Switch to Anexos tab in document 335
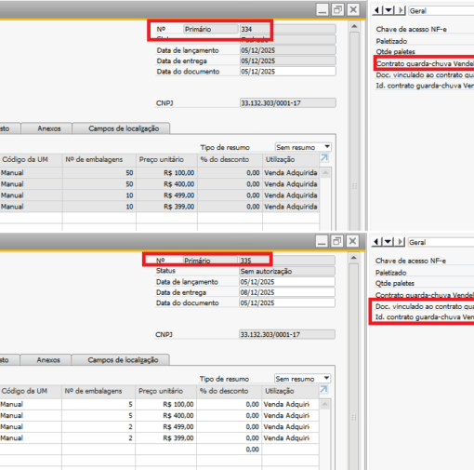 click(48, 360)
